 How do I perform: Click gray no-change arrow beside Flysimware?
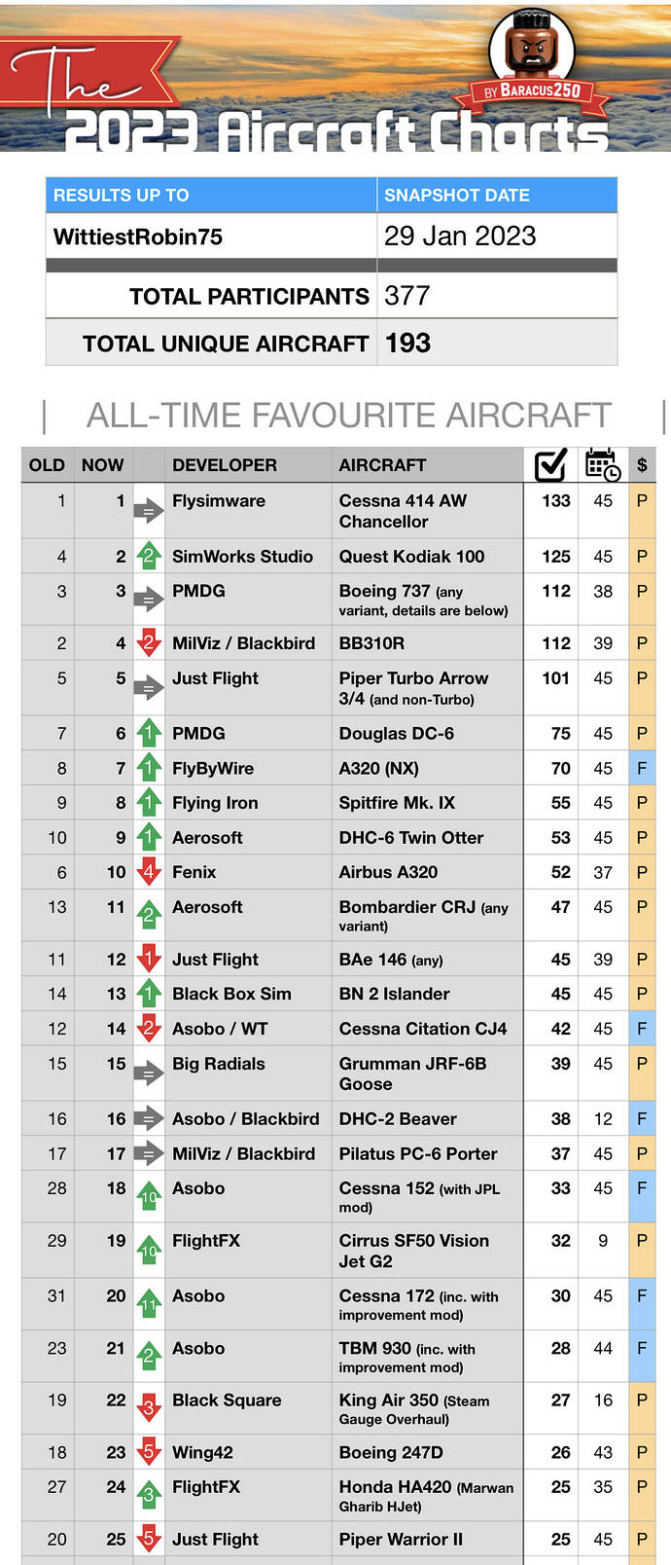tap(148, 509)
